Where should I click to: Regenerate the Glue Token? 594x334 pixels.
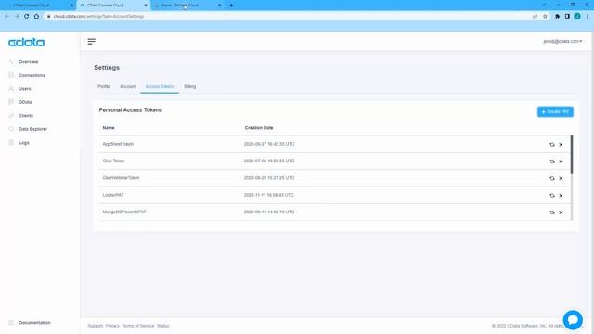pos(552,161)
